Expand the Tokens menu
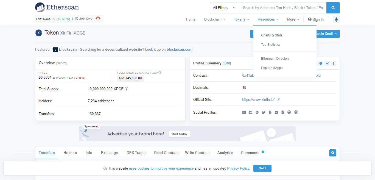The width and height of the screenshot is (375, 180). click(x=242, y=19)
